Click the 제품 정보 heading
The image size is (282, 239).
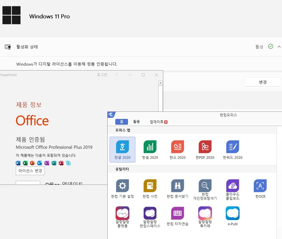pyautogui.click(x=29, y=105)
